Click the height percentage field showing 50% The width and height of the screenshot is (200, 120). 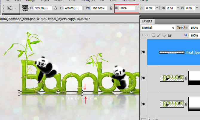tap(128, 9)
